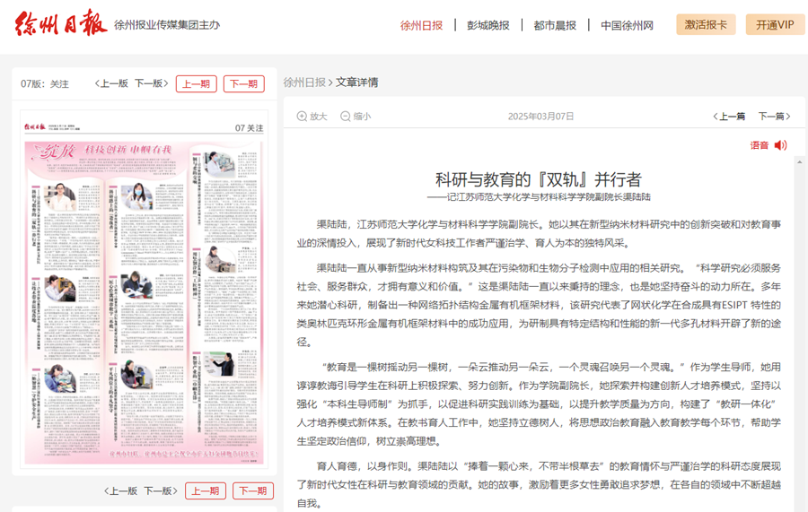This screenshot has width=808, height=512.
Task: Click the 开通VIP button
Action: [775, 25]
